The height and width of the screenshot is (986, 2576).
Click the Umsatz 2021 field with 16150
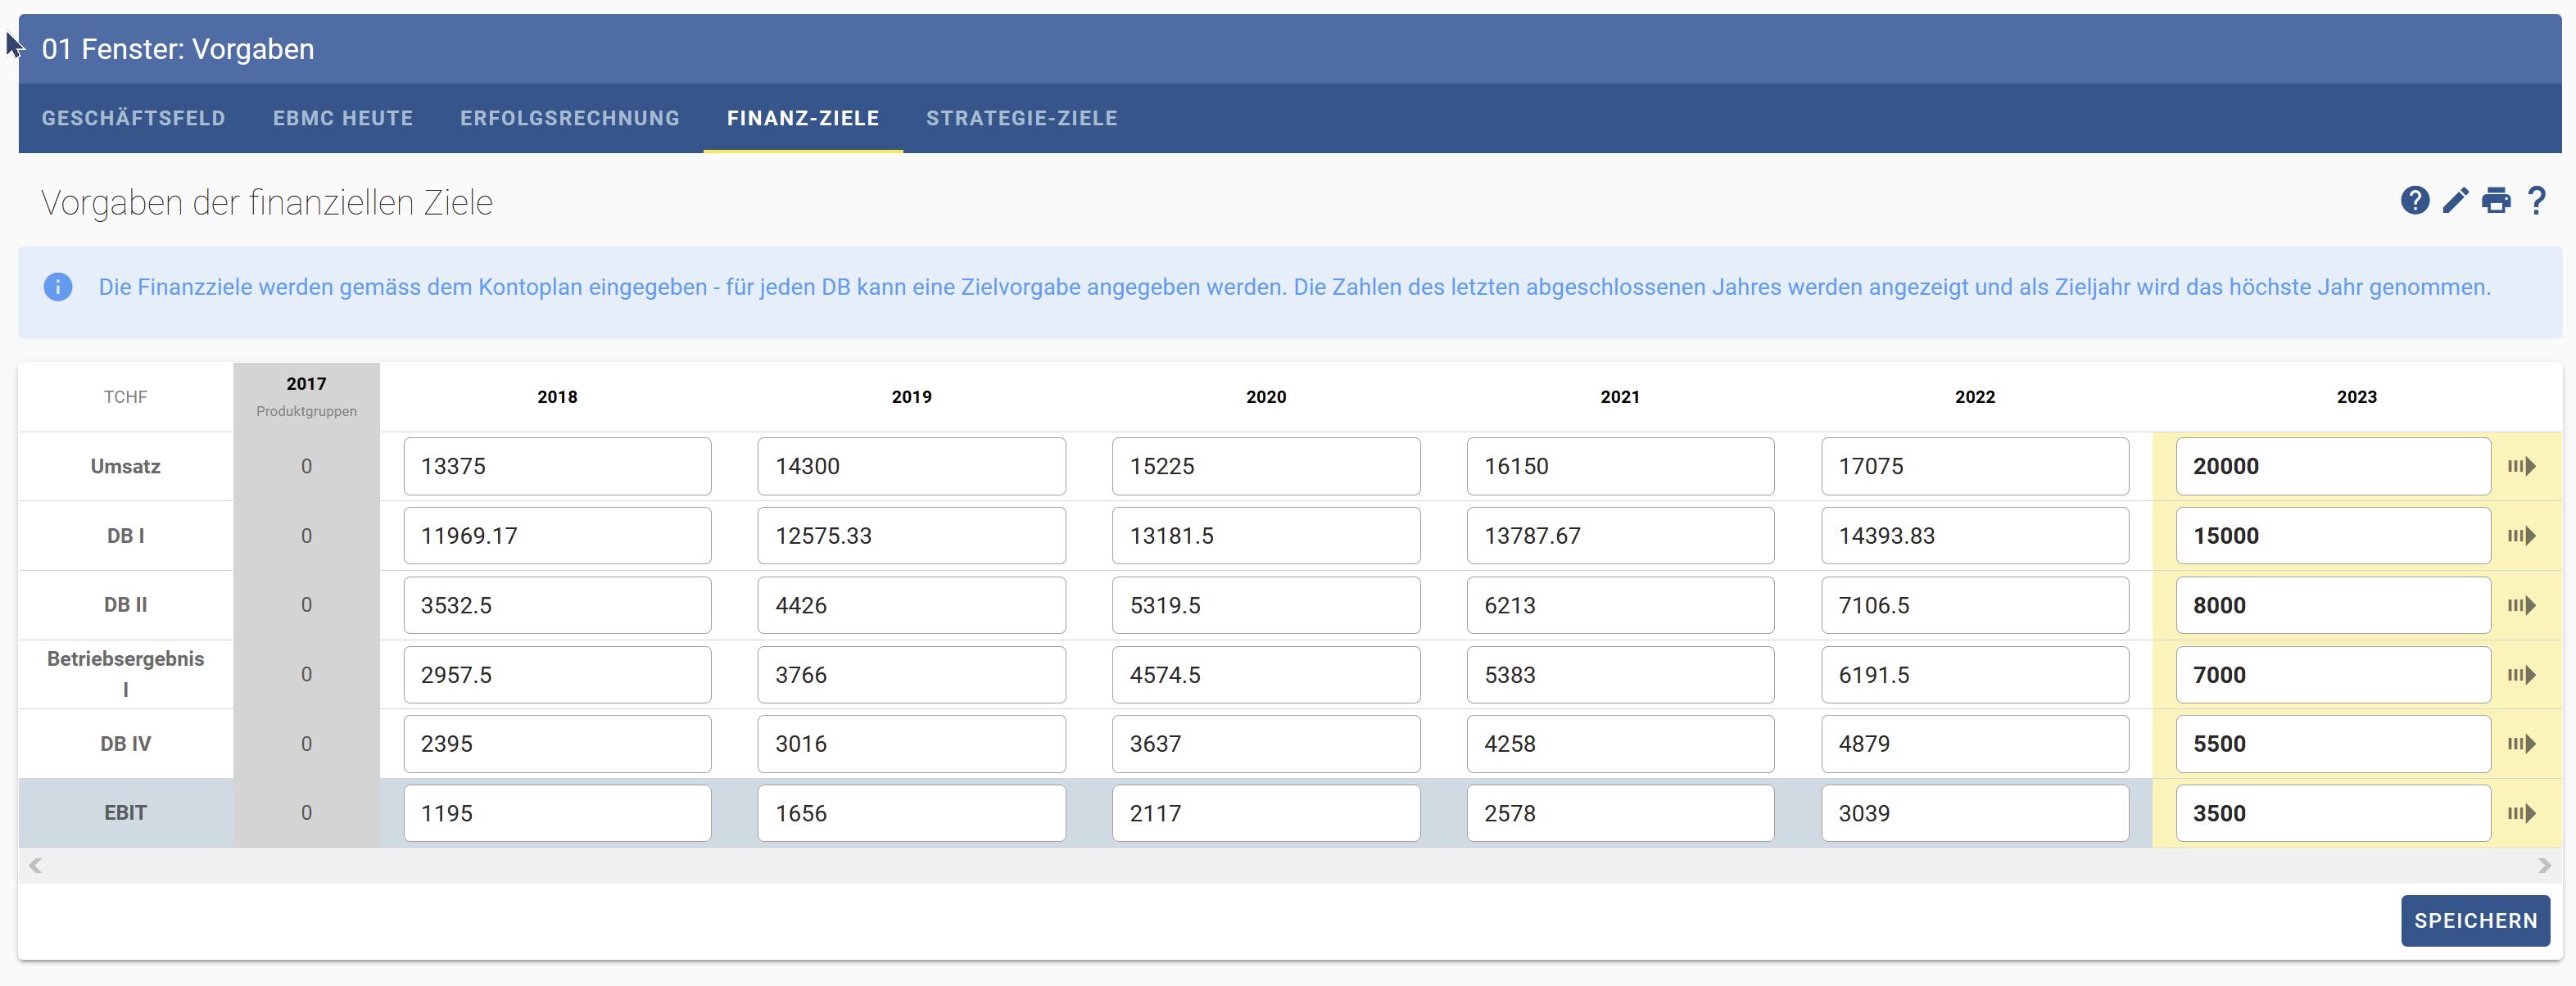coord(1620,467)
